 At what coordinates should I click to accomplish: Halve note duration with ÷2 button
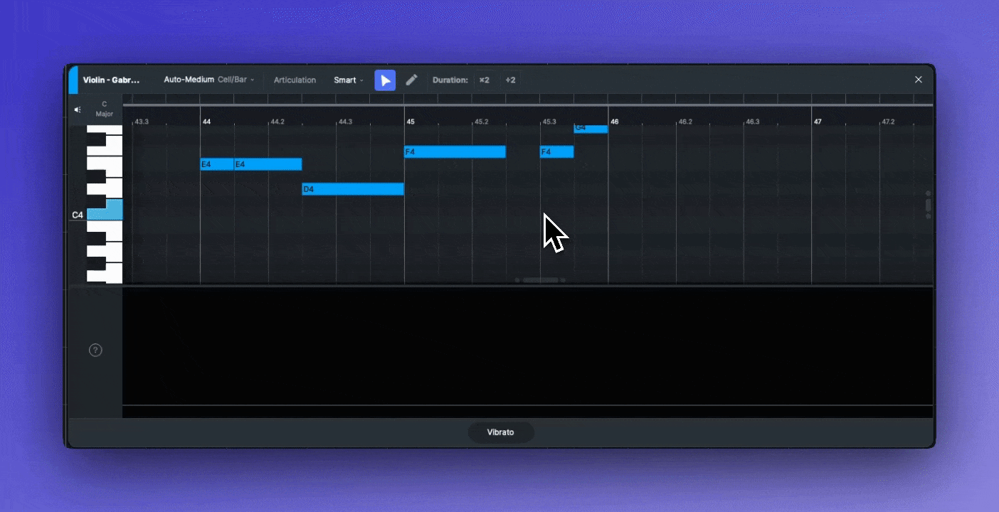[x=510, y=80]
